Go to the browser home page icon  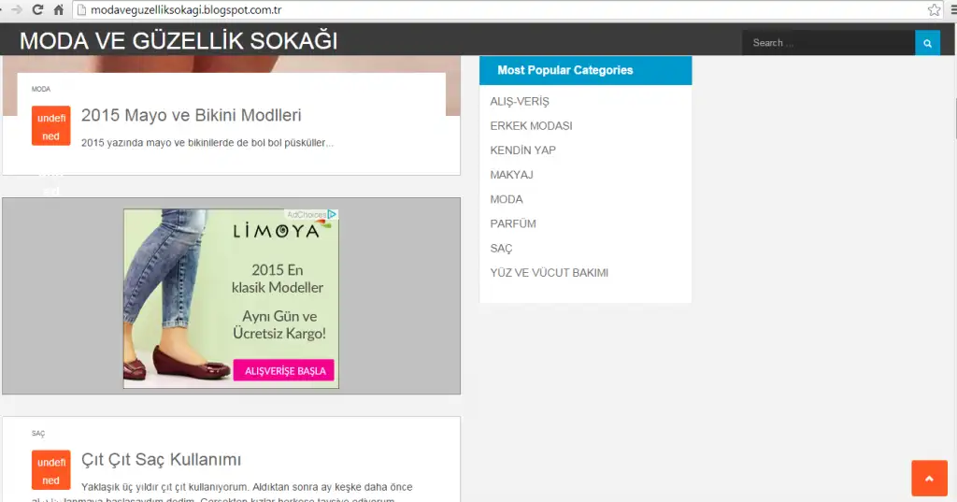point(58,9)
